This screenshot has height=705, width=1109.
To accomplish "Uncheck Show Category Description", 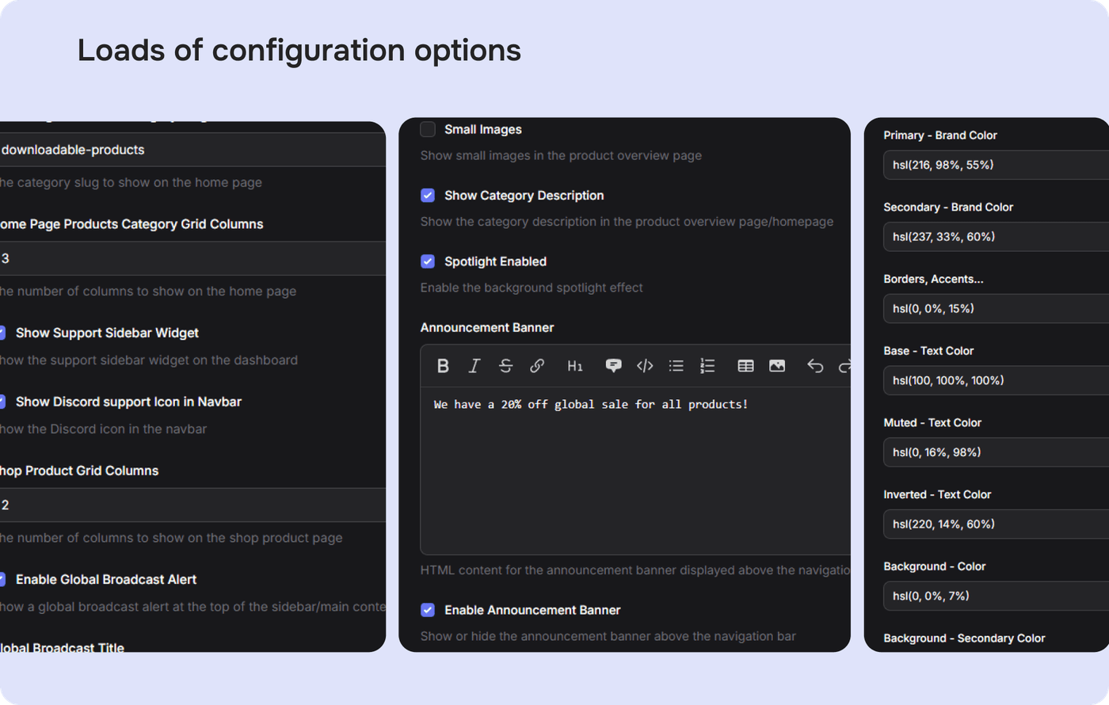I will coord(428,196).
